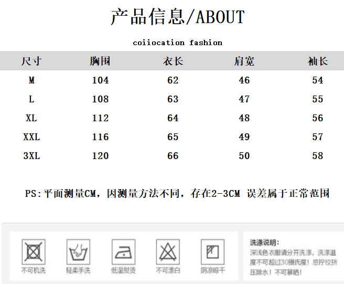
Task: Click the do-not-machine-wash icon 不可机洗
Action: (34, 251)
